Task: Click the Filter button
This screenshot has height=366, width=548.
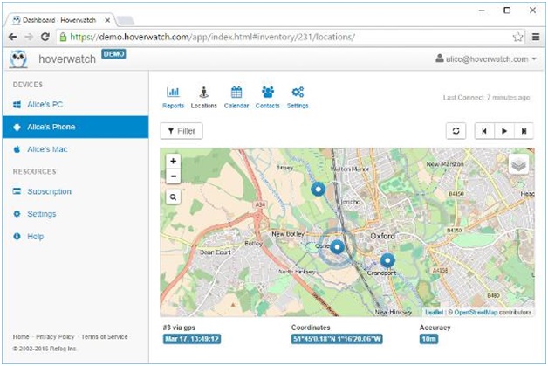Action: pyautogui.click(x=182, y=131)
